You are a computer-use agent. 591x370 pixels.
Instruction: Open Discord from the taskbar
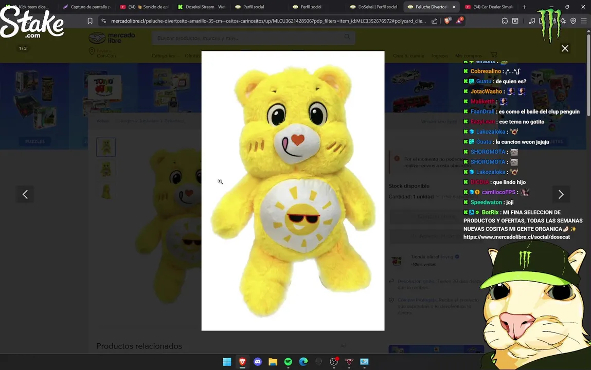pos(257,362)
